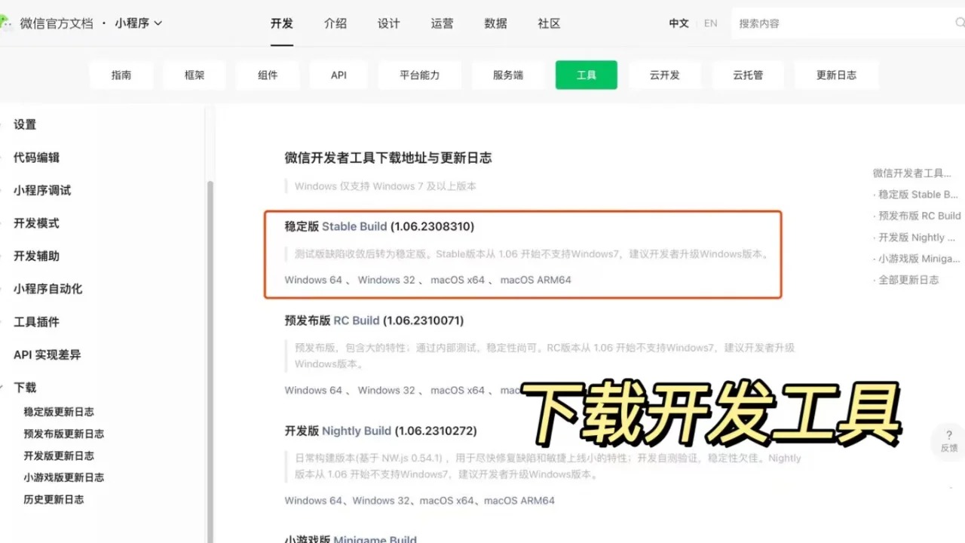Viewport: 965px width, 543px height.
Task: Select the 组件 sub-tab
Action: (268, 75)
